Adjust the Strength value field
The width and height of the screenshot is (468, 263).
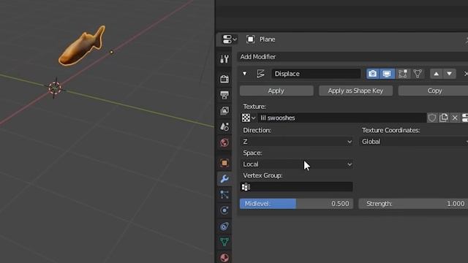point(413,204)
